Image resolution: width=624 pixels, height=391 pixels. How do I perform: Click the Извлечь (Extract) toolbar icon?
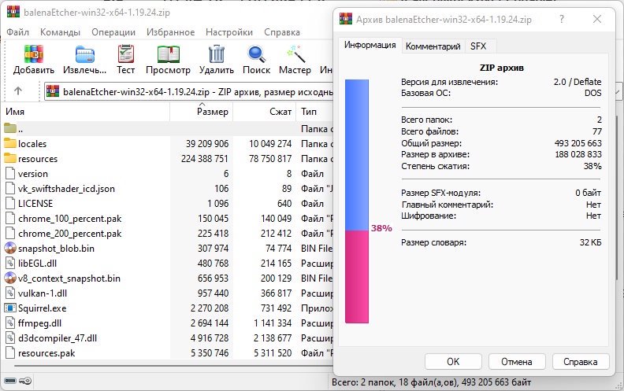click(85, 54)
